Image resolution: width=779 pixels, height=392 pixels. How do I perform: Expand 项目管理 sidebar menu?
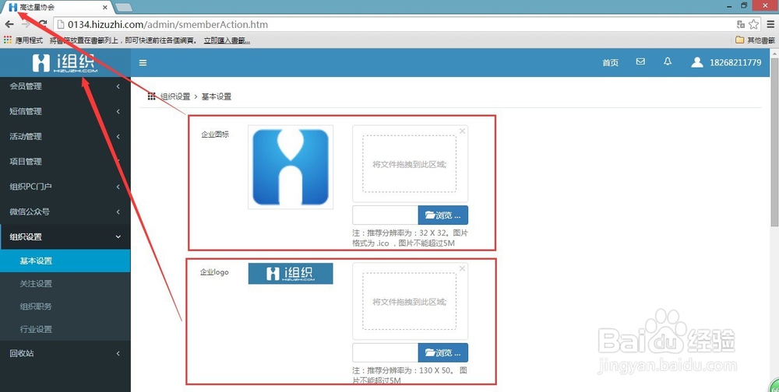(x=65, y=161)
